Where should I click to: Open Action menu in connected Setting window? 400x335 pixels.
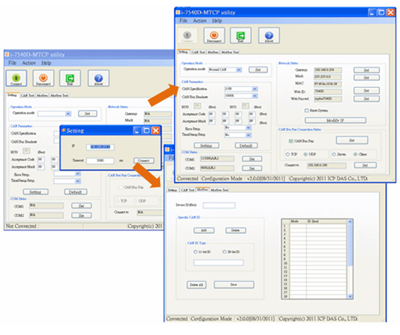199,21
